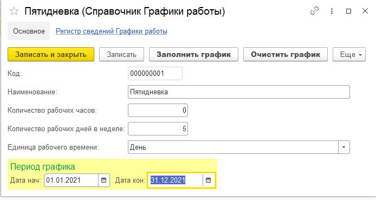This screenshot has height=200, width=376.
Task: Click Очистить график button
Action: [x=286, y=54]
